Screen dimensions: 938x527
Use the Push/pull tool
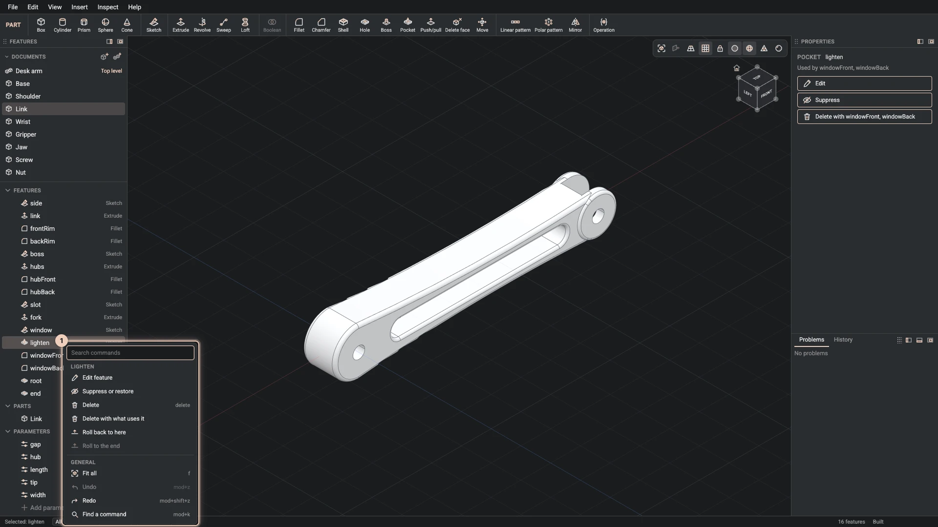point(431,25)
